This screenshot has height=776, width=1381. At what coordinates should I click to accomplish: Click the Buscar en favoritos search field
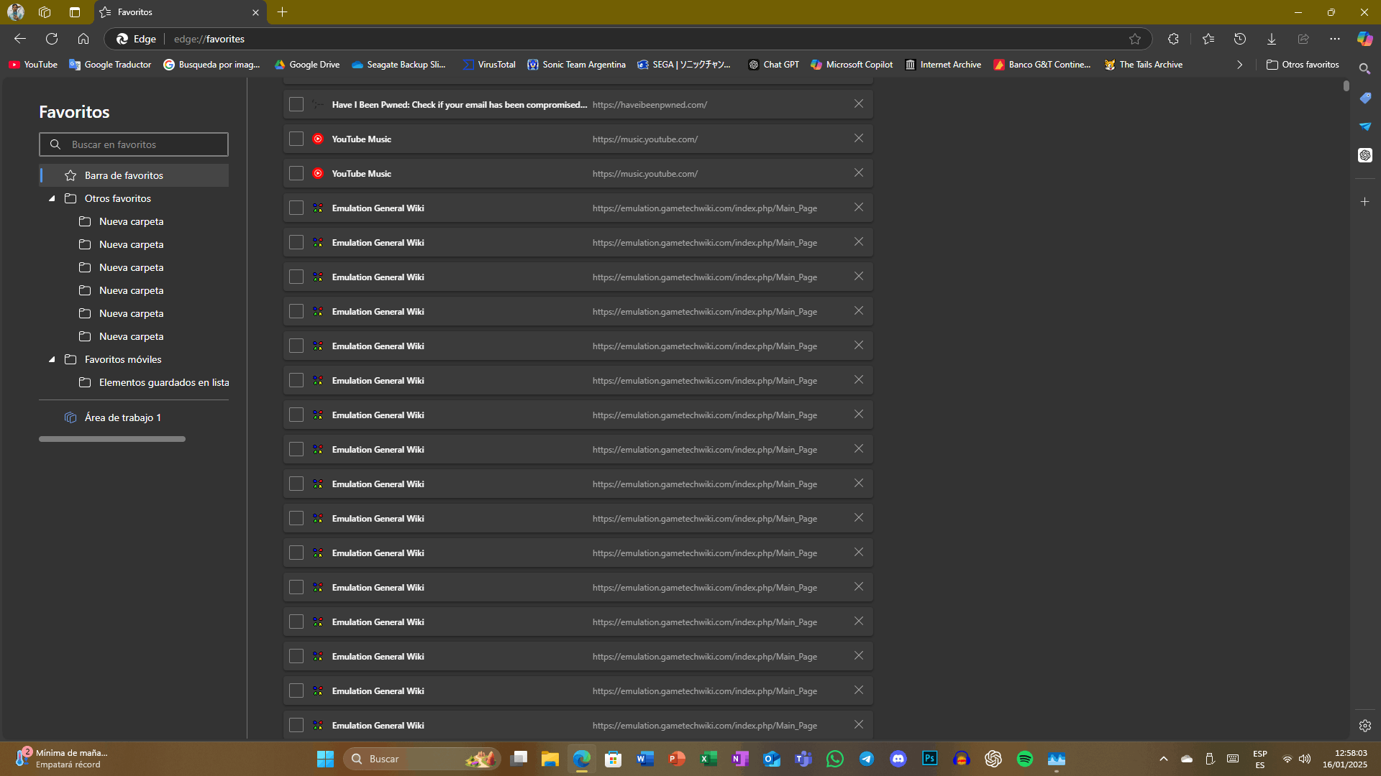[134, 144]
